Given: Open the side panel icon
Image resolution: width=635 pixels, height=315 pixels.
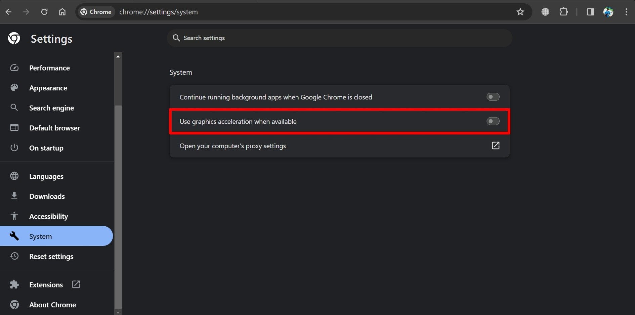Looking at the screenshot, I should pos(590,12).
